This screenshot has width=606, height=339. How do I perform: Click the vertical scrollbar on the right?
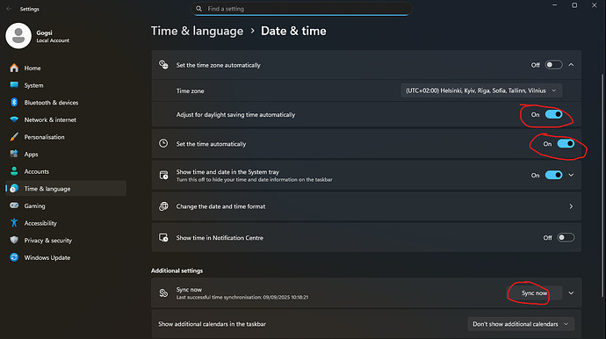tap(602, 185)
